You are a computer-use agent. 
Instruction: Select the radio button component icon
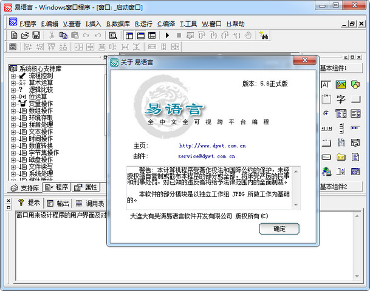pos(326,113)
